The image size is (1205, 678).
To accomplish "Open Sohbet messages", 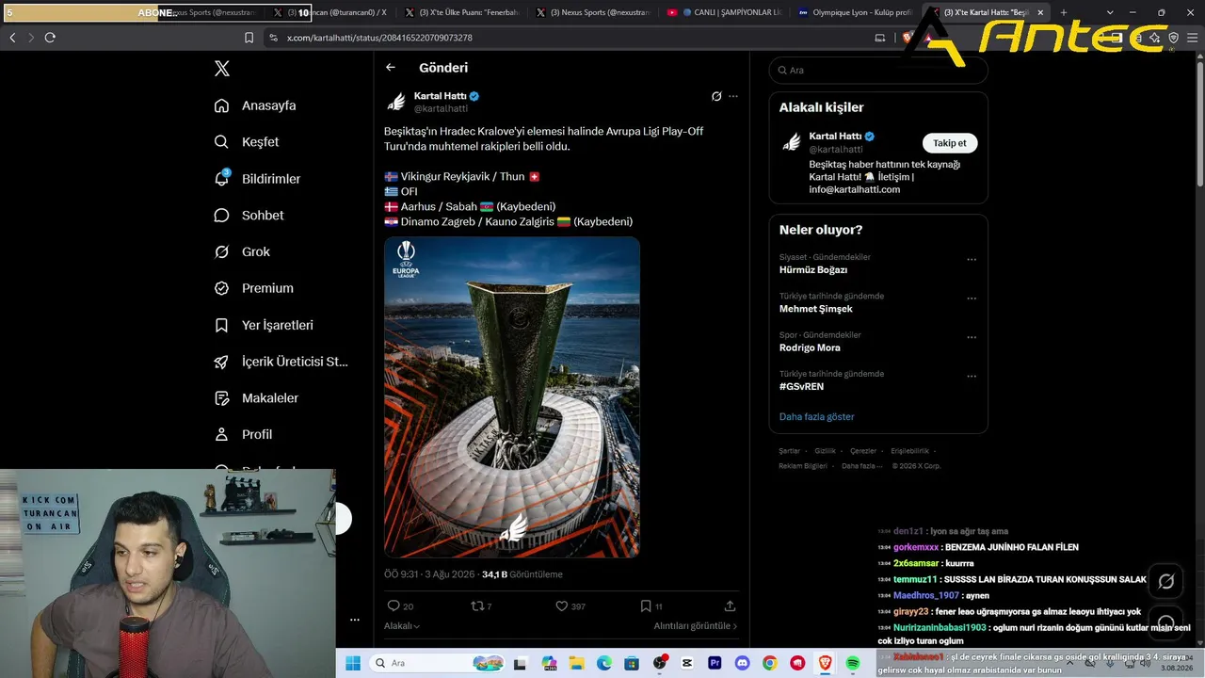I will pyautogui.click(x=249, y=216).
